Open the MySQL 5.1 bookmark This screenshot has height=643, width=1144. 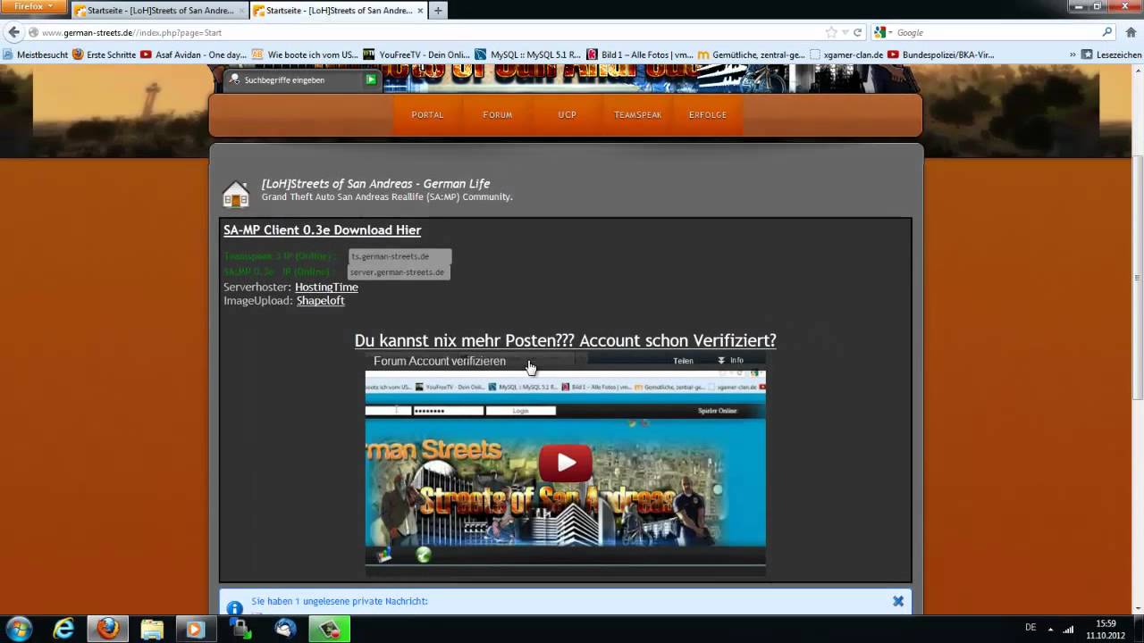click(527, 54)
